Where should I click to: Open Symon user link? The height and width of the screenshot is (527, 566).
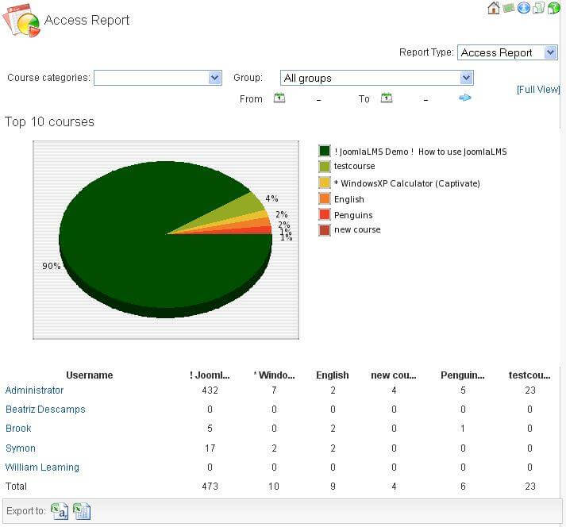(20, 448)
